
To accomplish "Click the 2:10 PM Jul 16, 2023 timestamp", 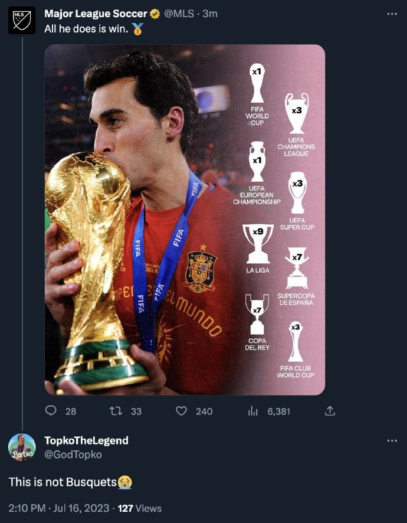I will (58, 508).
